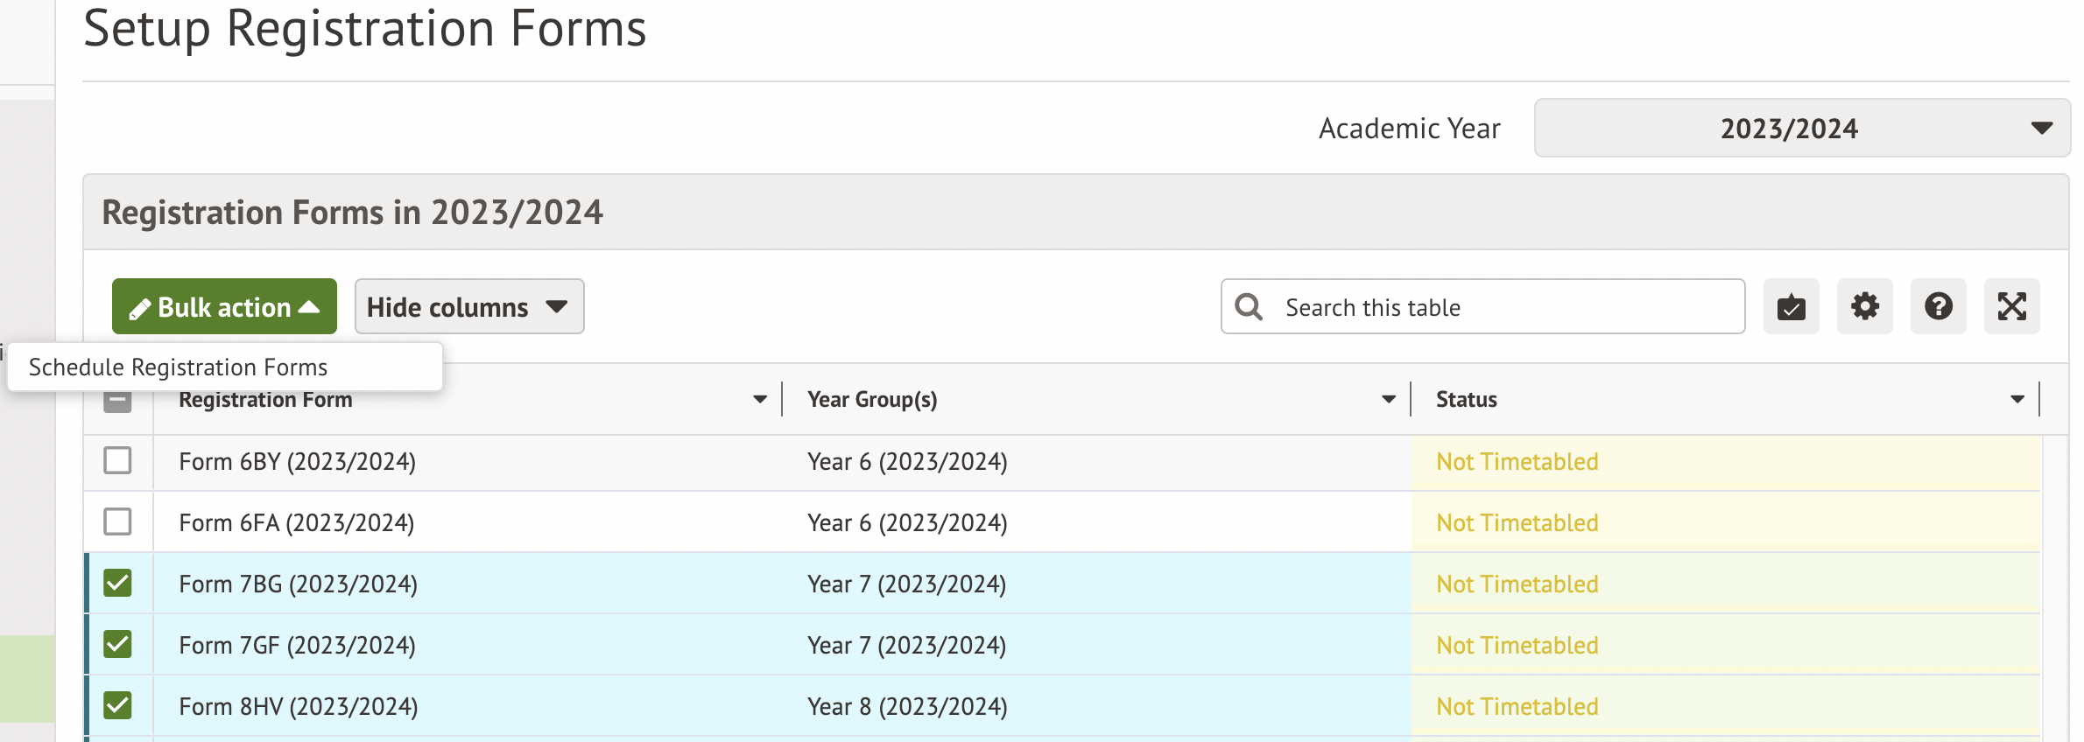Deselect the Form 7GF checkbox
The width and height of the screenshot is (2084, 742).
[117, 645]
